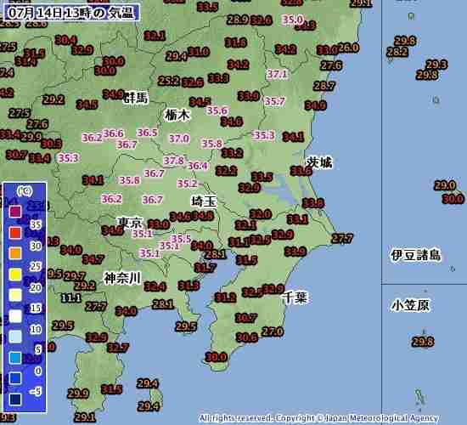Click the 35.5 temperature reading
Image resolution: width=467 pixels, height=425 pixels.
[x=181, y=239]
